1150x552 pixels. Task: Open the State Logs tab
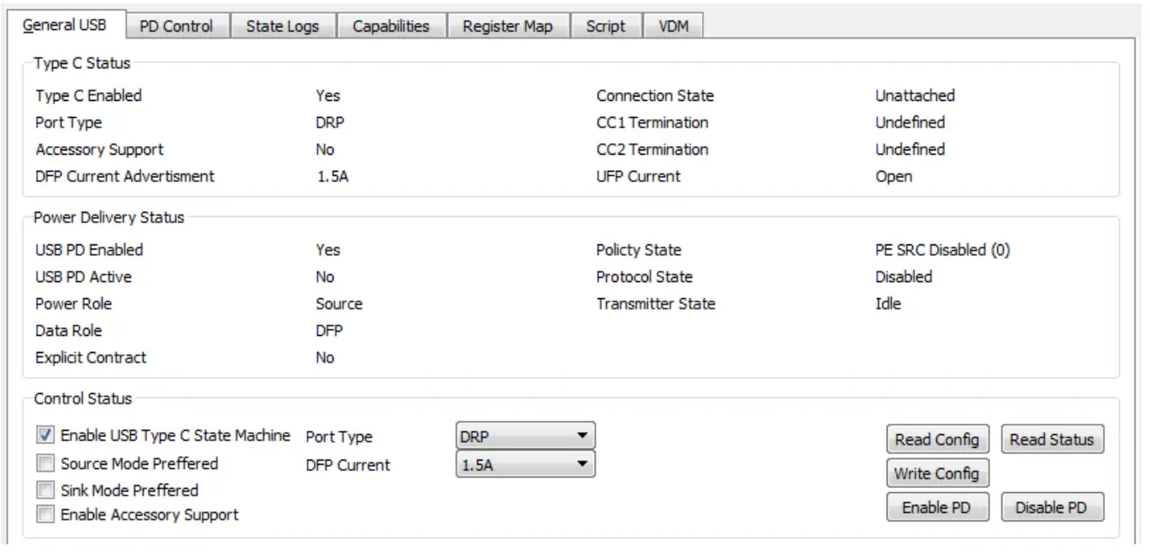click(x=282, y=26)
